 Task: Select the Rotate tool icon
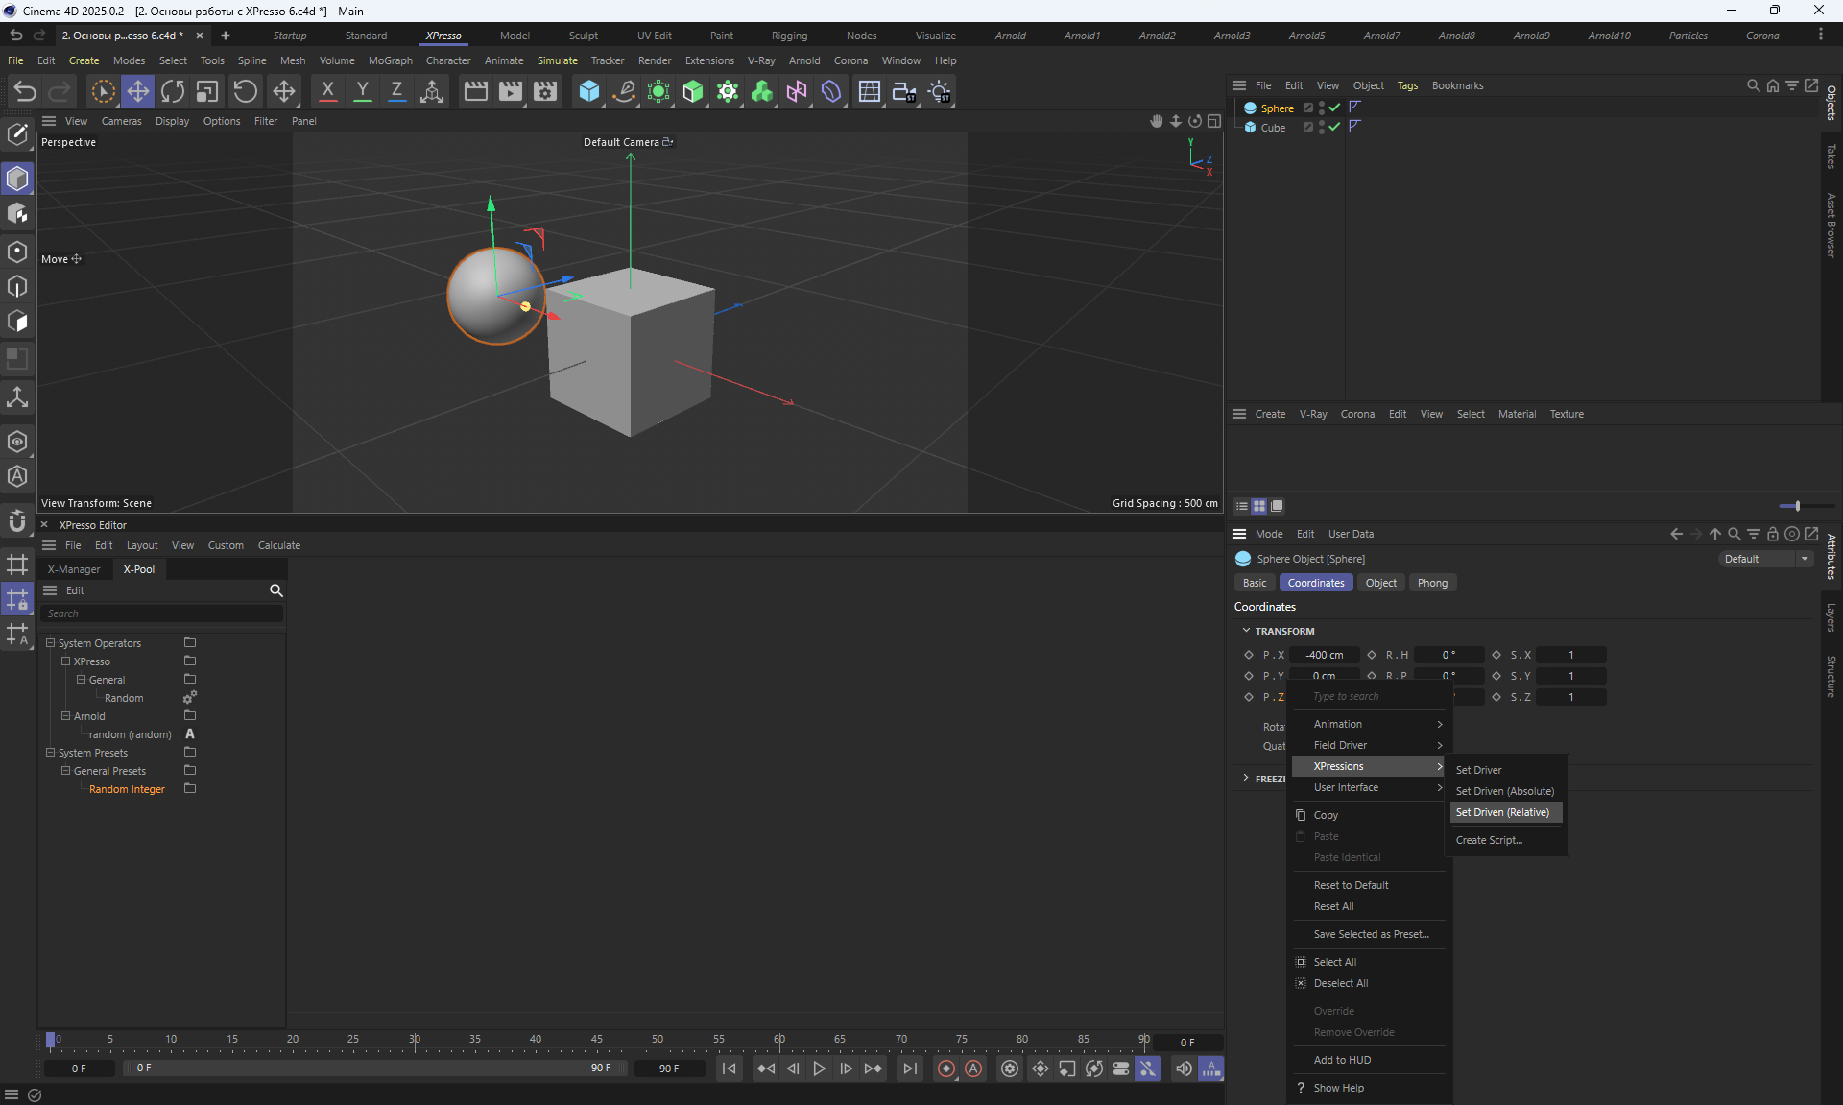point(173,91)
